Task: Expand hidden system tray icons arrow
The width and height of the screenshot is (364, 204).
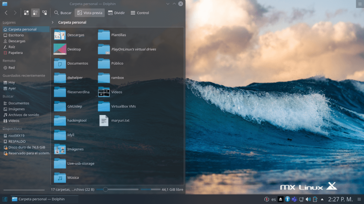Action: [x=322, y=199]
